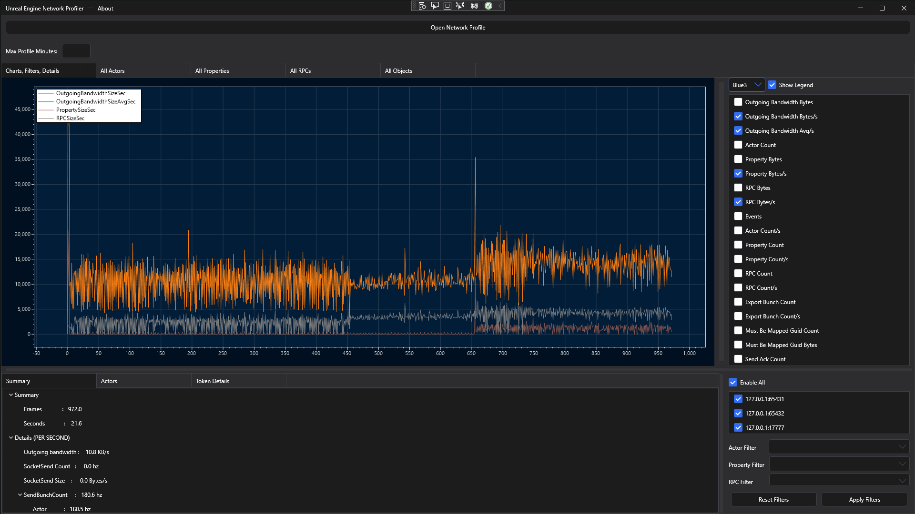
Task: Toggle the Events checkbox on
Action: coord(738,216)
